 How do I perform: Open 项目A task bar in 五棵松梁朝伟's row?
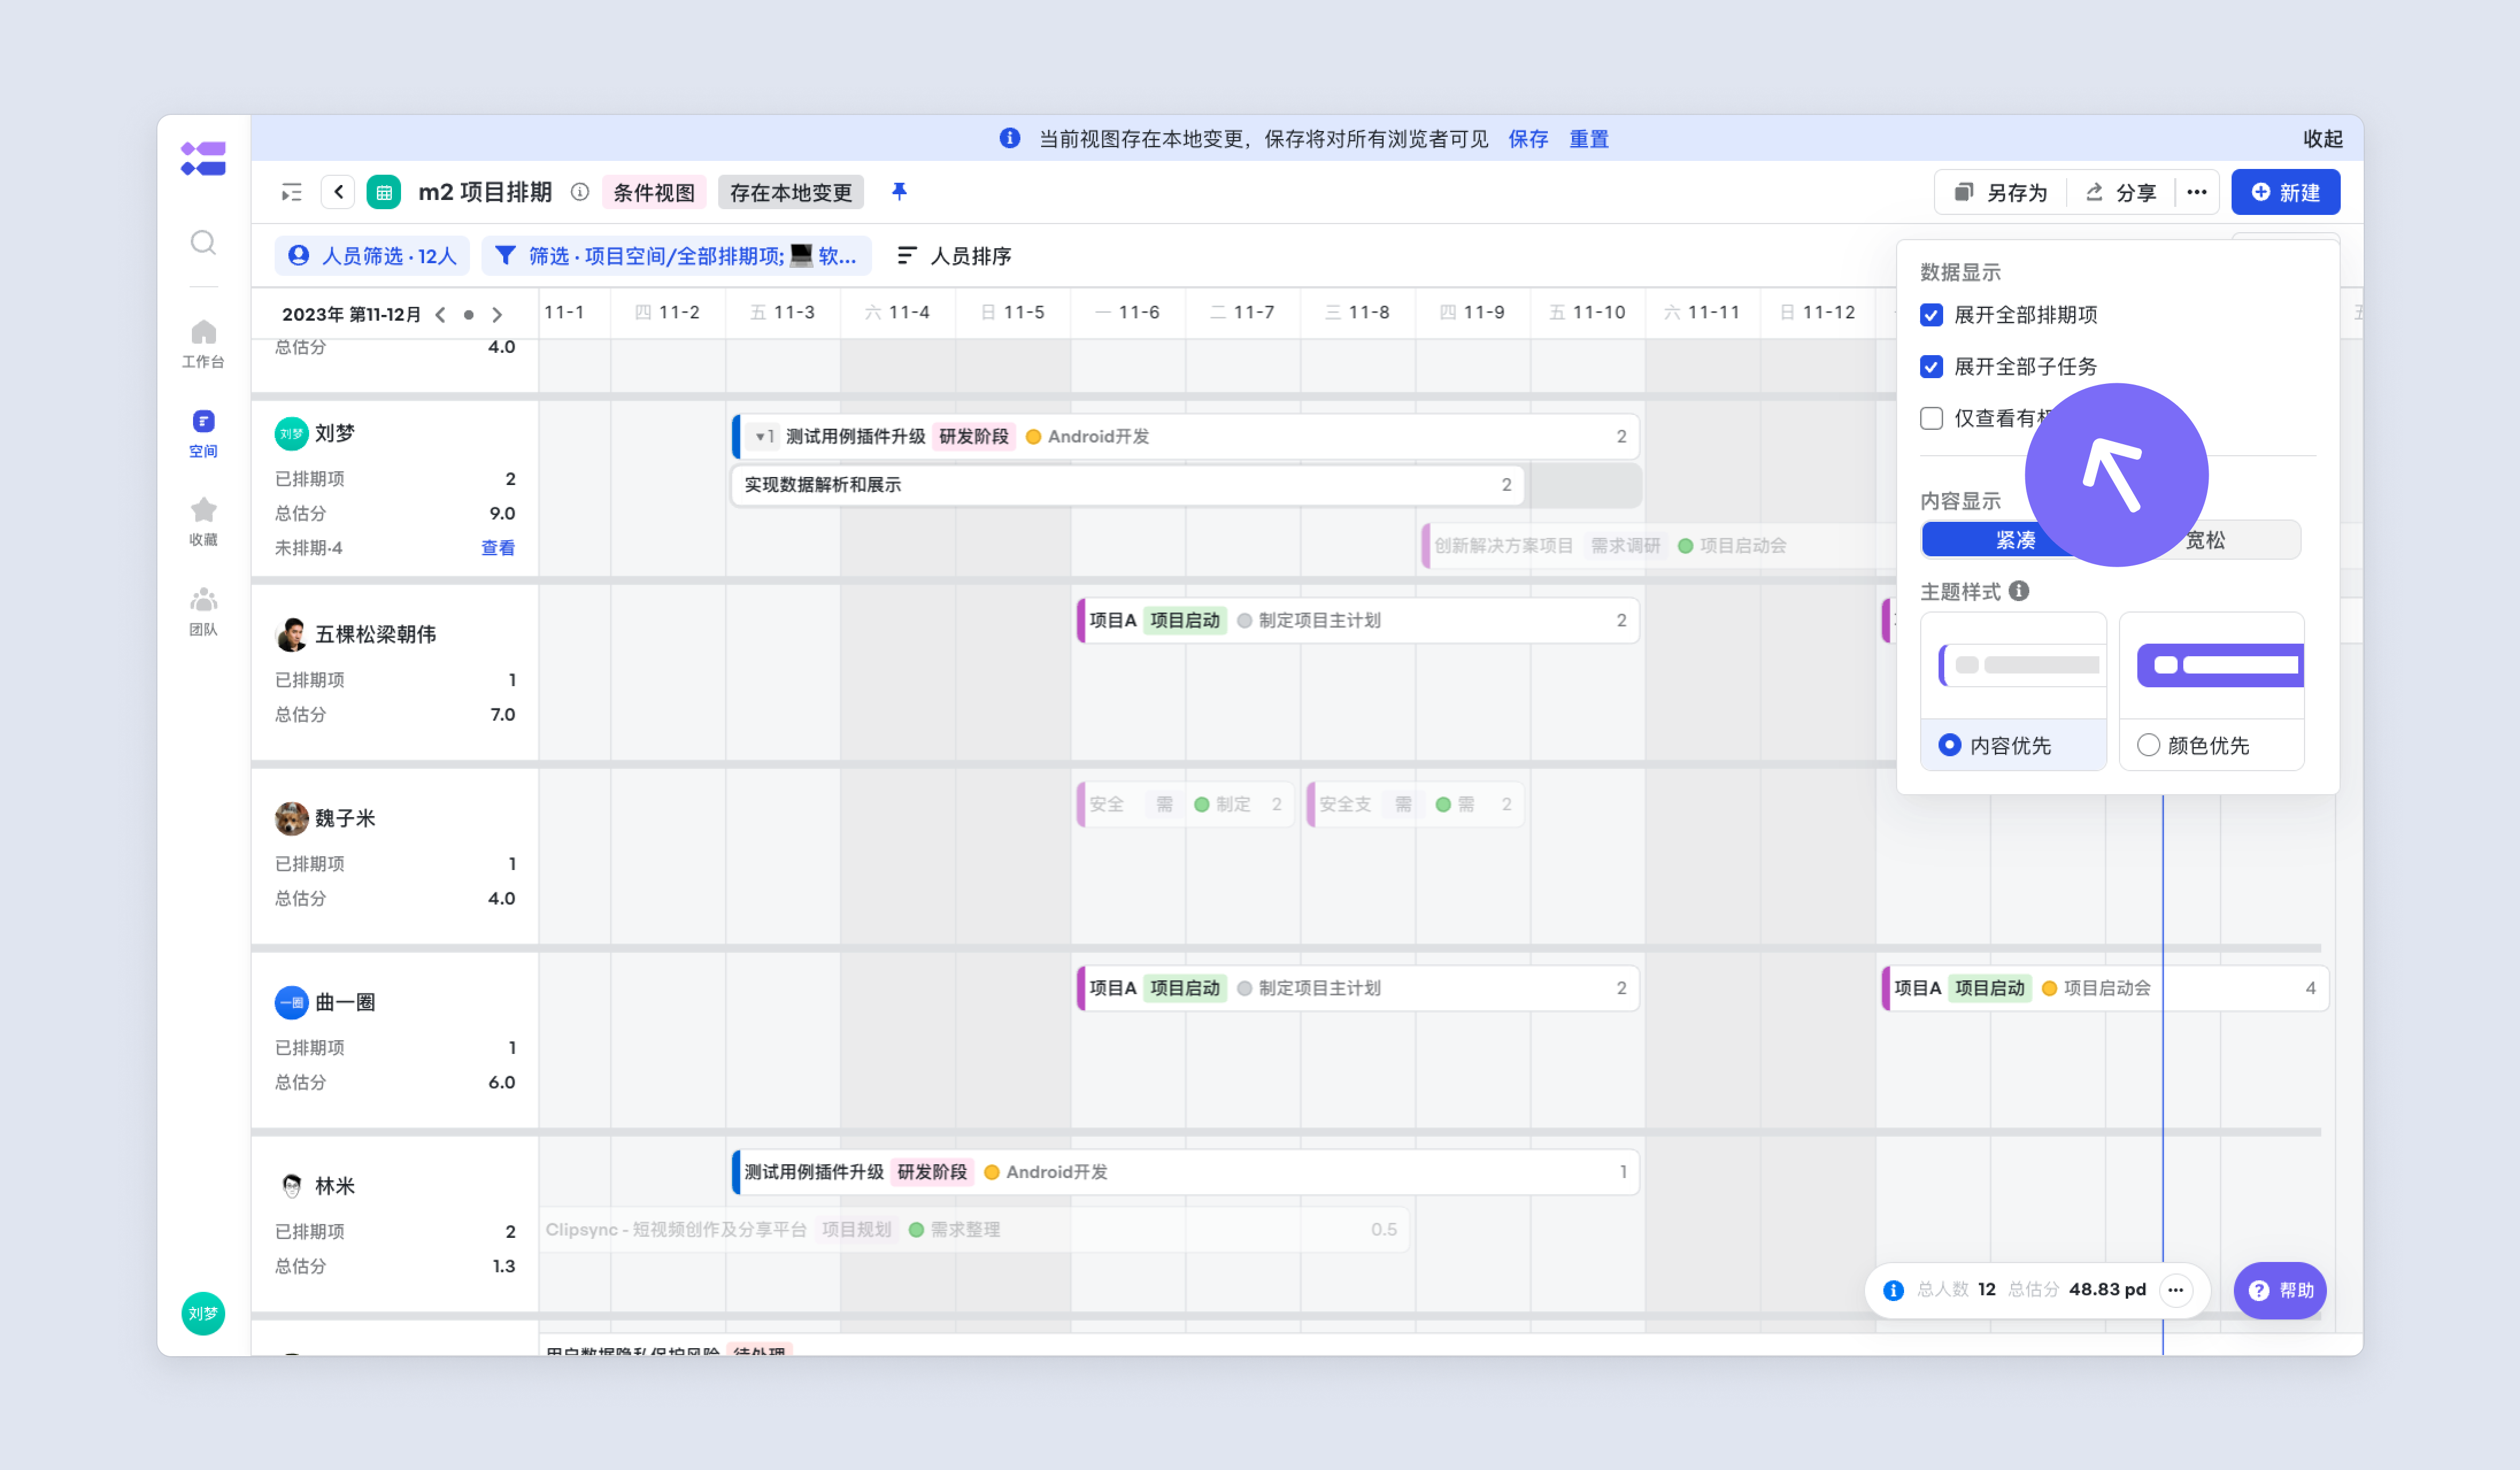(1358, 621)
